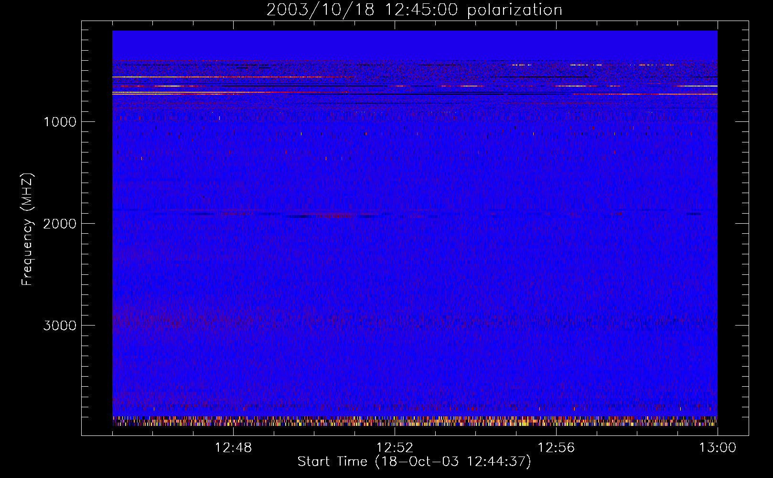This screenshot has width=773, height=478.
Task: Click the 'Frequency (MHZ)' y-axis label
Action: (27, 229)
